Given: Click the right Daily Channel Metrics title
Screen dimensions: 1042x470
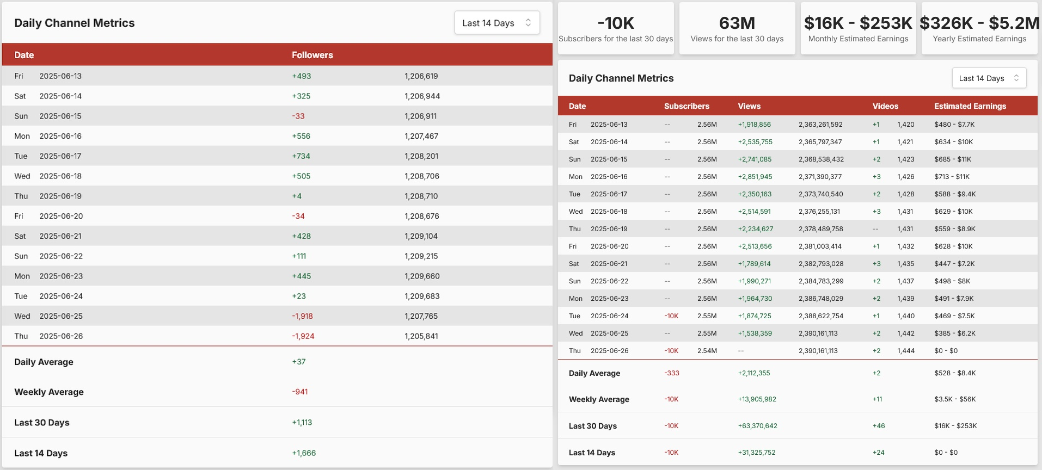Looking at the screenshot, I should coord(621,78).
